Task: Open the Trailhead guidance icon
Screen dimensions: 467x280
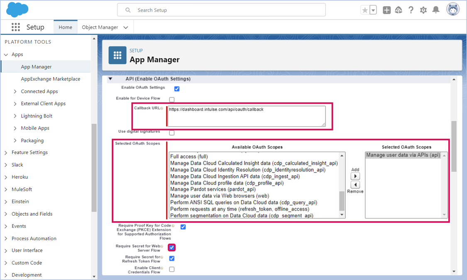Action: pyautogui.click(x=399, y=10)
